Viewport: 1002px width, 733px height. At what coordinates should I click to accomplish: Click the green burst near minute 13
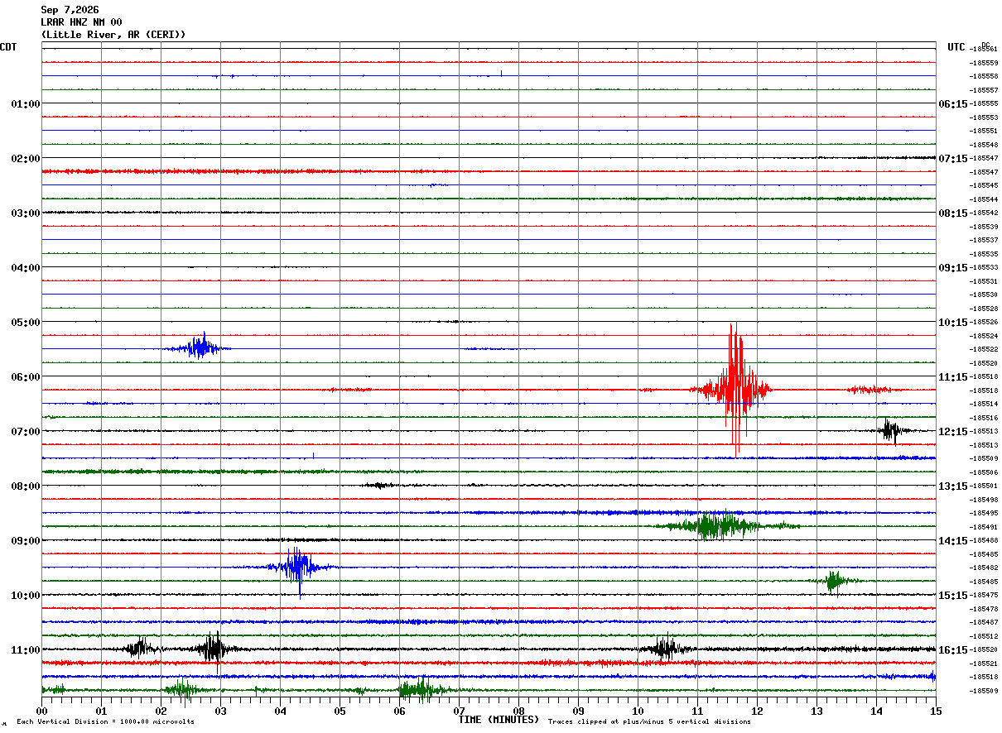834,581
